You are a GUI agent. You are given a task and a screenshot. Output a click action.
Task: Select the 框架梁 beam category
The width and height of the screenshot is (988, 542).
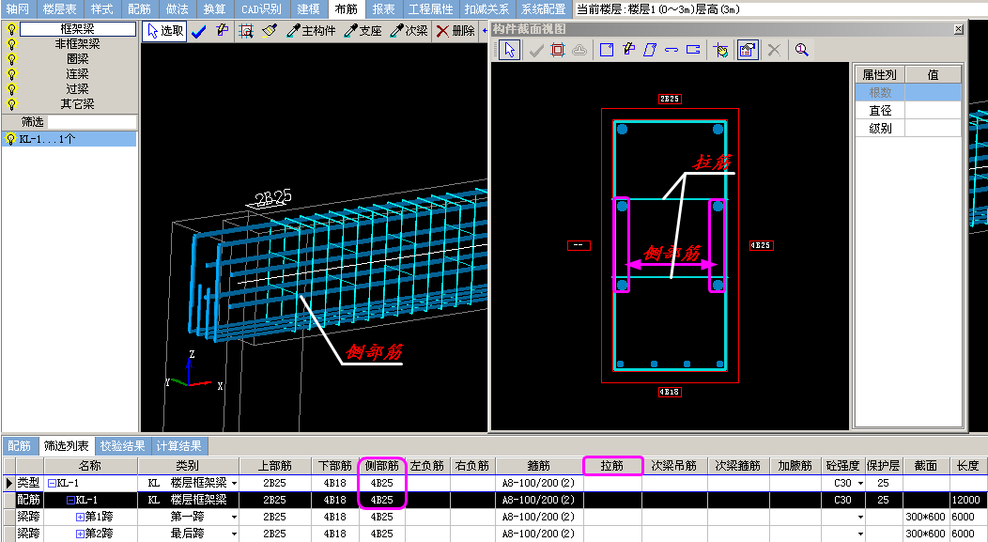(x=78, y=29)
